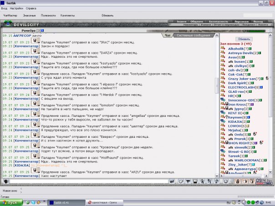Screen dimensions: 275x206
Task: Click the percent-style icon in chat toolbar
Action: 209,181
